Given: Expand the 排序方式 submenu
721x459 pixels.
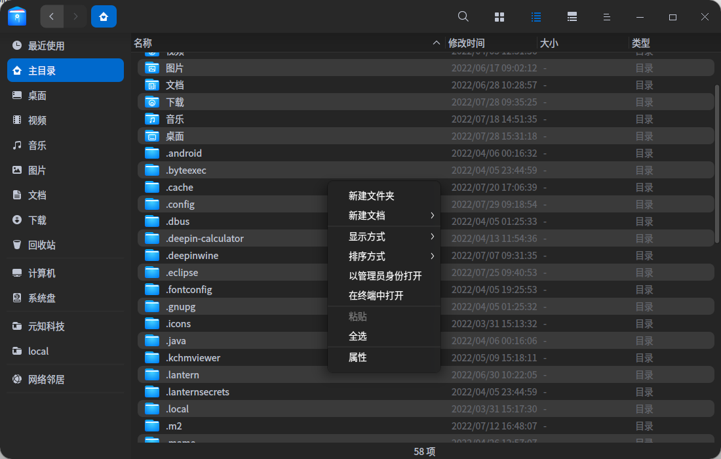Looking at the screenshot, I should (x=384, y=256).
